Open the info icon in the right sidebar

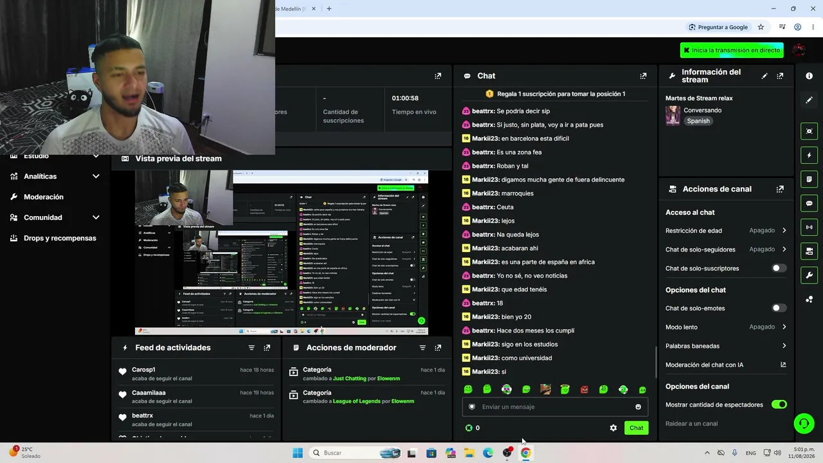[x=809, y=76]
